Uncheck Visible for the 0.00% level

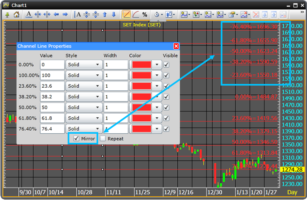167,64
